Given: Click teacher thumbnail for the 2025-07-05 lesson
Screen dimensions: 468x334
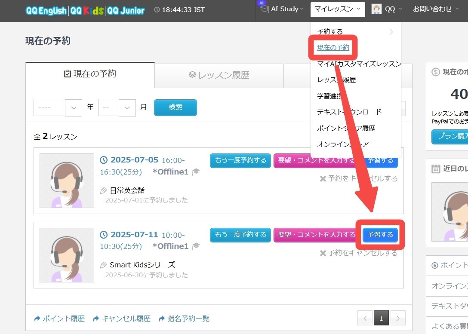Looking at the screenshot, I should tap(67, 181).
